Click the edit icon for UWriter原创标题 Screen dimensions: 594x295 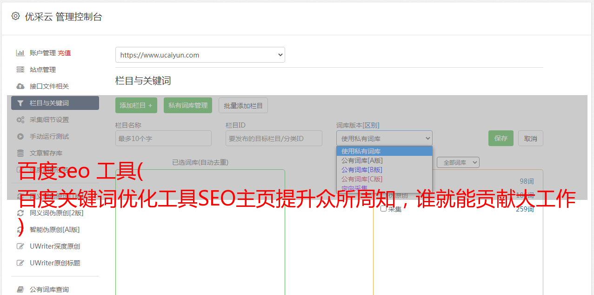pos(20,263)
